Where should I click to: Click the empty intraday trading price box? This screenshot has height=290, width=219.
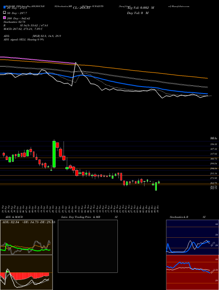(88, 246)
